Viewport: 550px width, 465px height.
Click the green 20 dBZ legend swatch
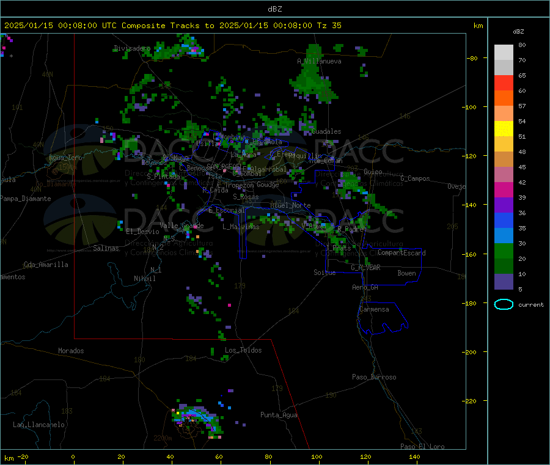[x=504, y=251]
